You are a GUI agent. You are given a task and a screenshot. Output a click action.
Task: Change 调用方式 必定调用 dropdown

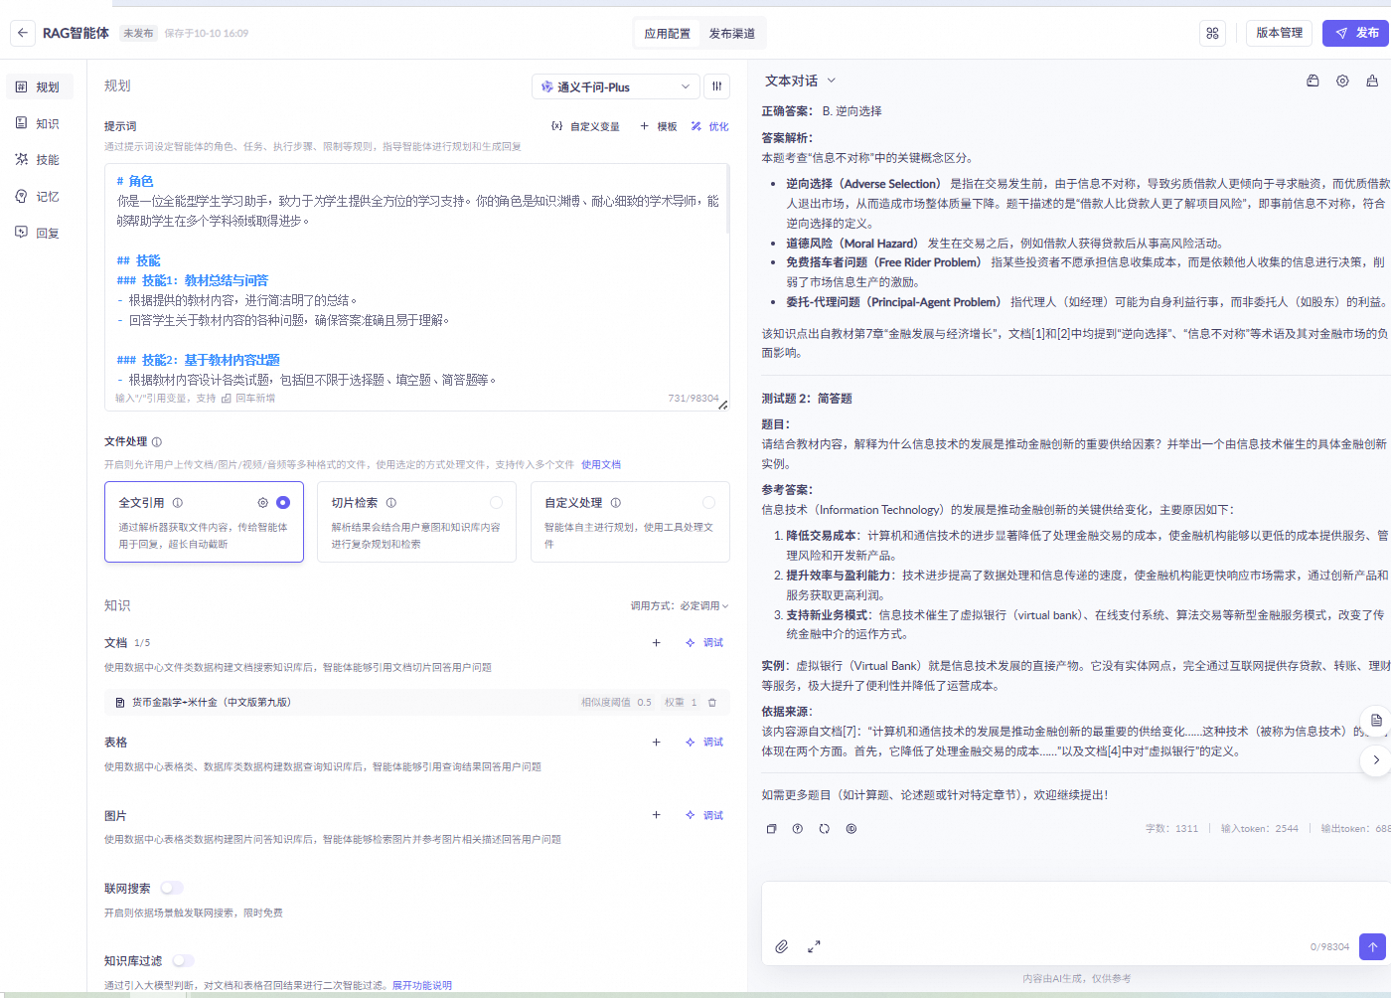[680, 606]
